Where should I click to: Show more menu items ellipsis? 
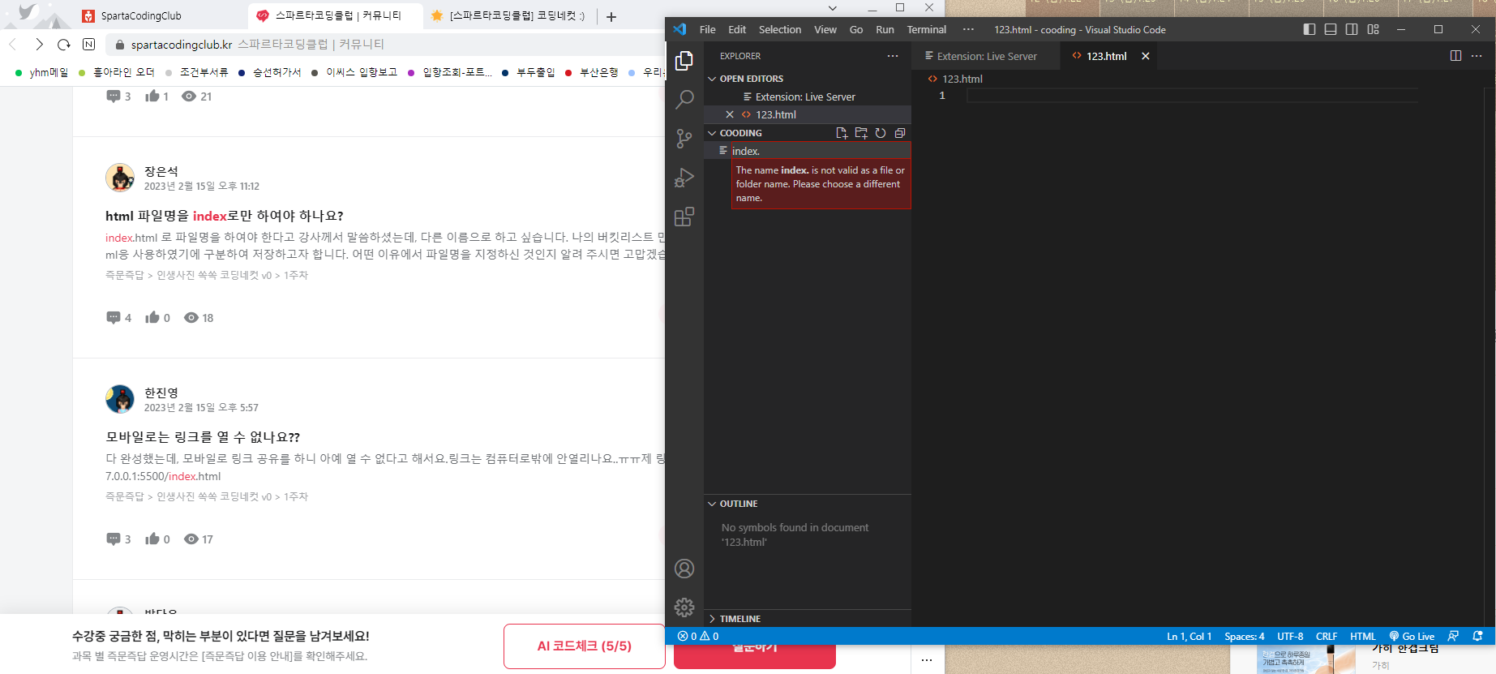tap(968, 29)
